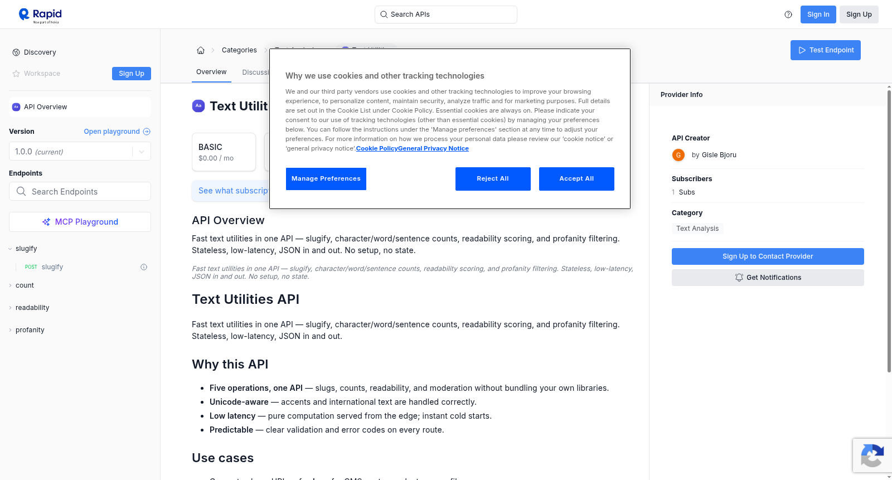Click the Test Endpoint button
The height and width of the screenshot is (480, 892).
coord(826,50)
